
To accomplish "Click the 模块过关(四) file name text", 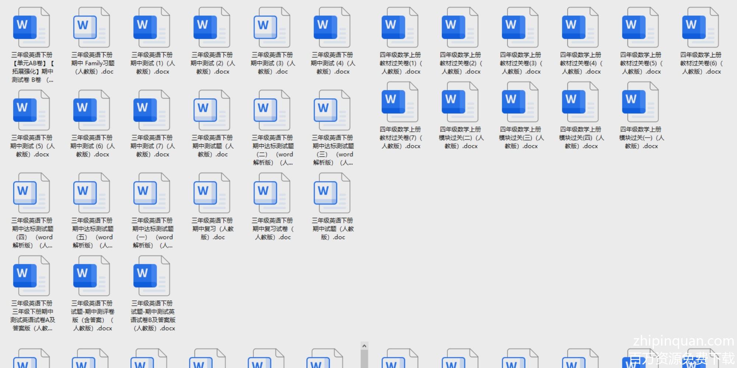I will [580, 138].
